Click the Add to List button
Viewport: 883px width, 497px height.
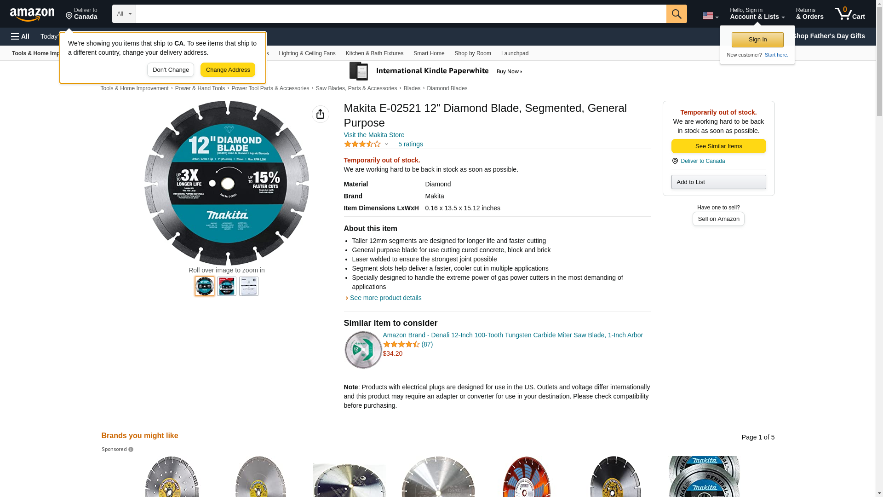click(718, 182)
